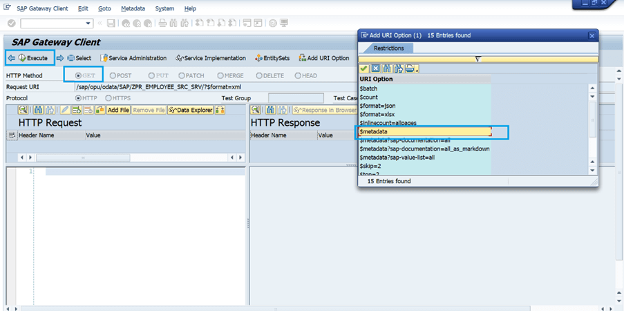The width and height of the screenshot is (624, 311).
Task: Select the HEAD HTTP method
Action: coord(298,75)
